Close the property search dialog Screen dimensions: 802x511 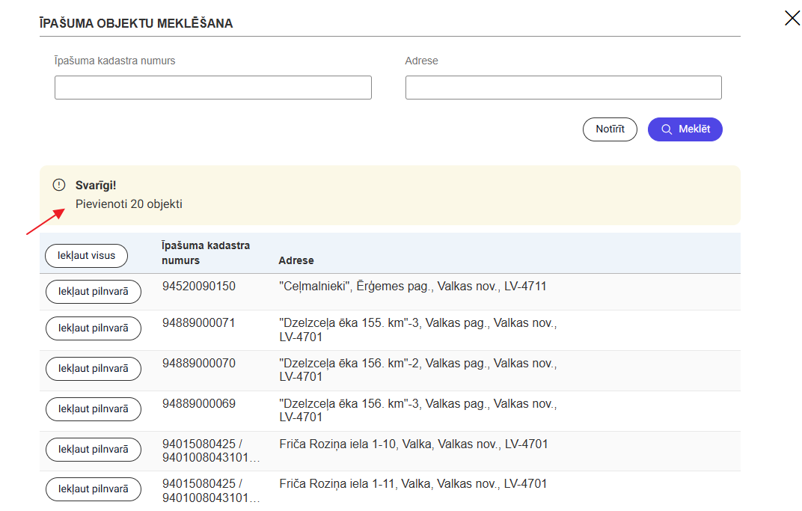pos(792,18)
